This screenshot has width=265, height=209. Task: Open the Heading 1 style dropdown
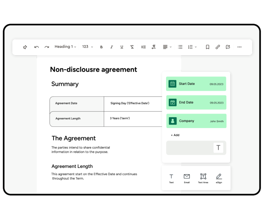(65, 47)
